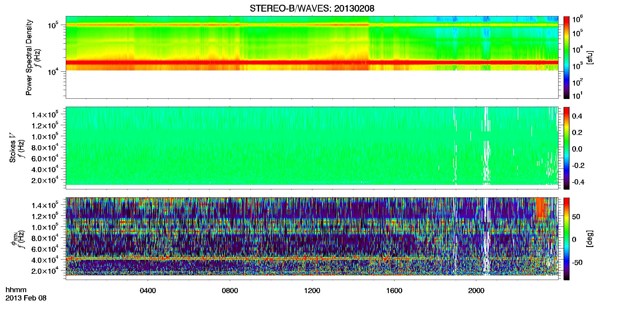Click the 10^2 value on the sfu color bar

click(x=577, y=82)
